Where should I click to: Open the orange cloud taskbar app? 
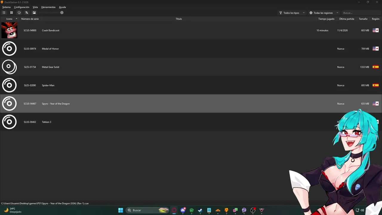coord(218,210)
